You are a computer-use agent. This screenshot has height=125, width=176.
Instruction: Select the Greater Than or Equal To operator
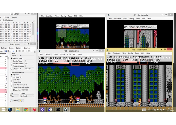click(x=12, y=87)
